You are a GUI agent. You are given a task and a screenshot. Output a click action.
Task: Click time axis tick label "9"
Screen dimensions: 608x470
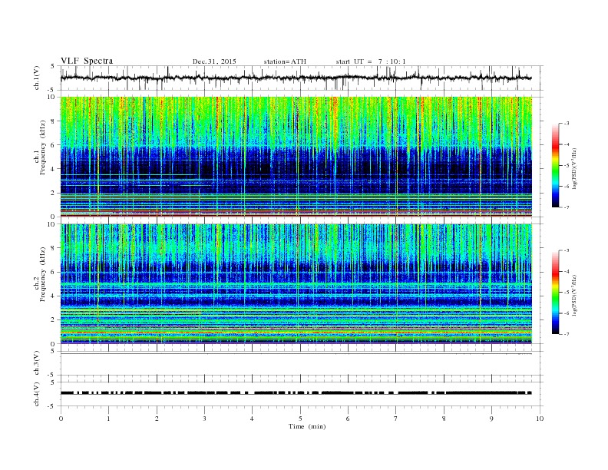491,419
